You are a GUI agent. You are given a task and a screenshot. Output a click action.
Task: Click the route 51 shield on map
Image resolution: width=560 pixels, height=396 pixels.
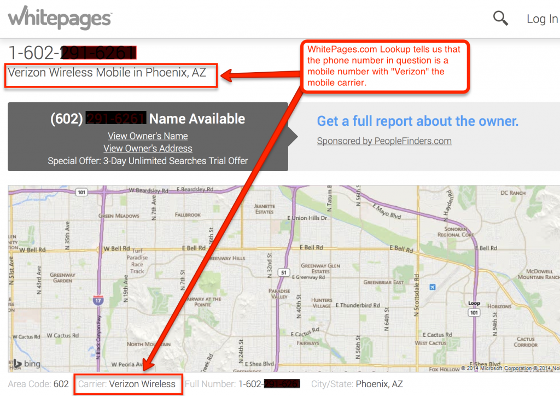point(284,272)
